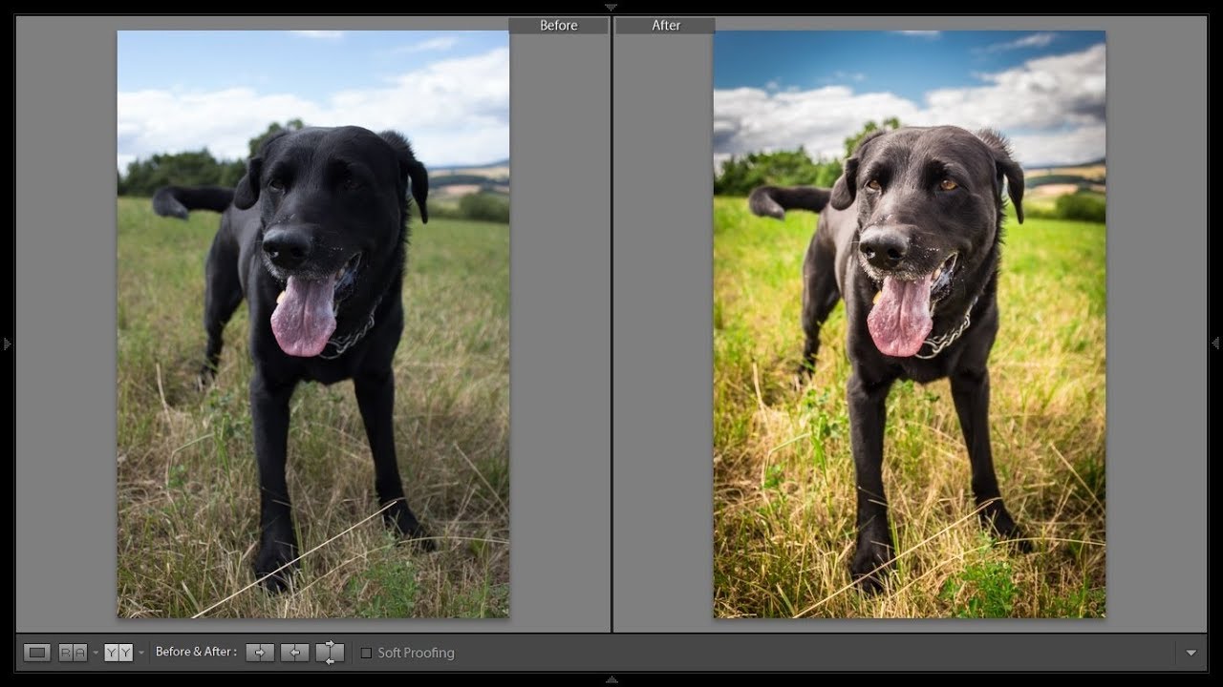Open the Reference View (R A) mode

tap(73, 653)
